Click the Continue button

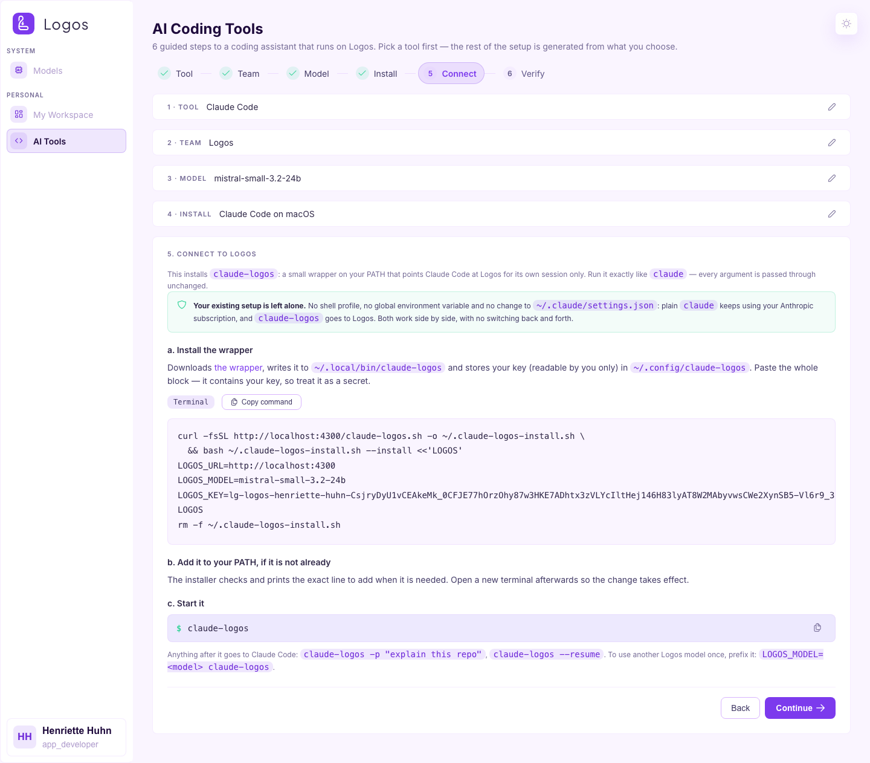pos(800,708)
